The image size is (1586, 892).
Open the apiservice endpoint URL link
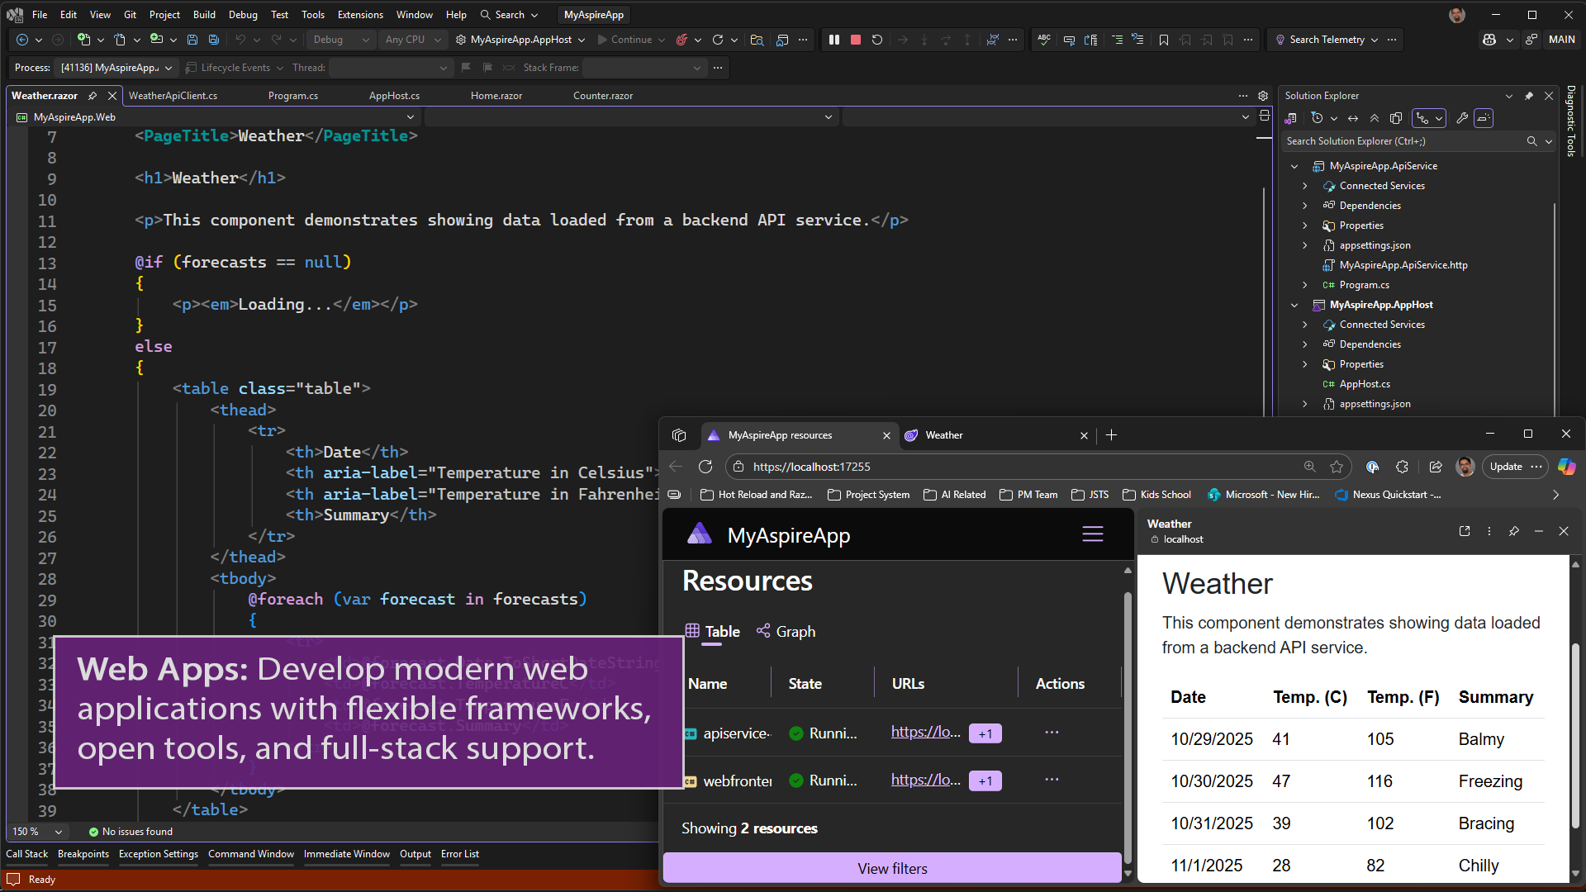click(924, 732)
